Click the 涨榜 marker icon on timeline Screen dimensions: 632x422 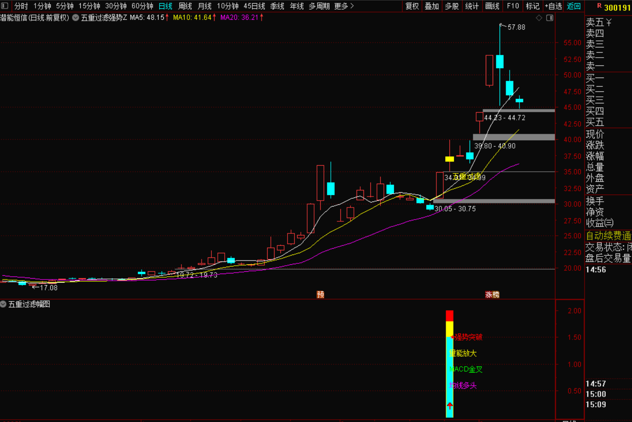click(x=492, y=294)
